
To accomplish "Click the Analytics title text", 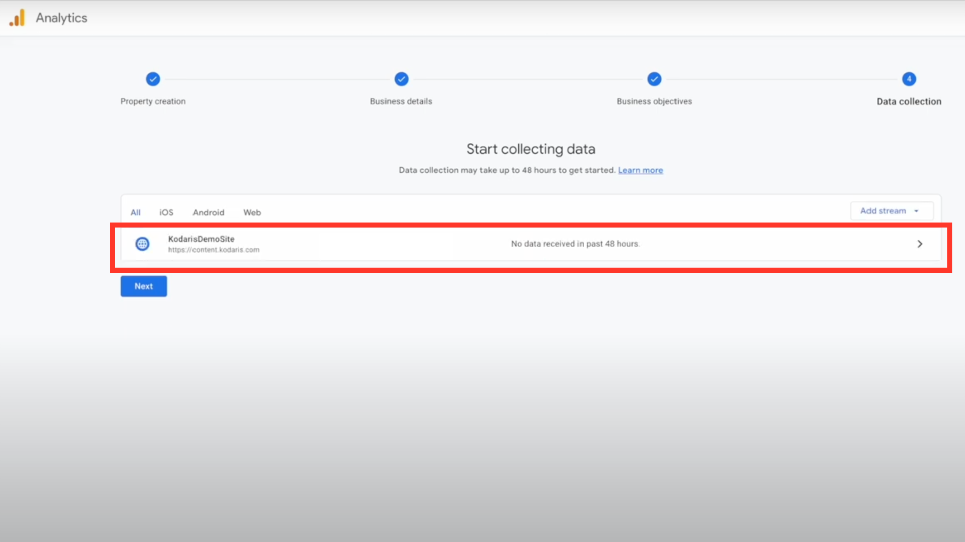I will point(61,18).
